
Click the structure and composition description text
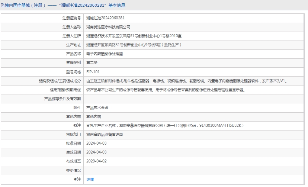point(186,81)
